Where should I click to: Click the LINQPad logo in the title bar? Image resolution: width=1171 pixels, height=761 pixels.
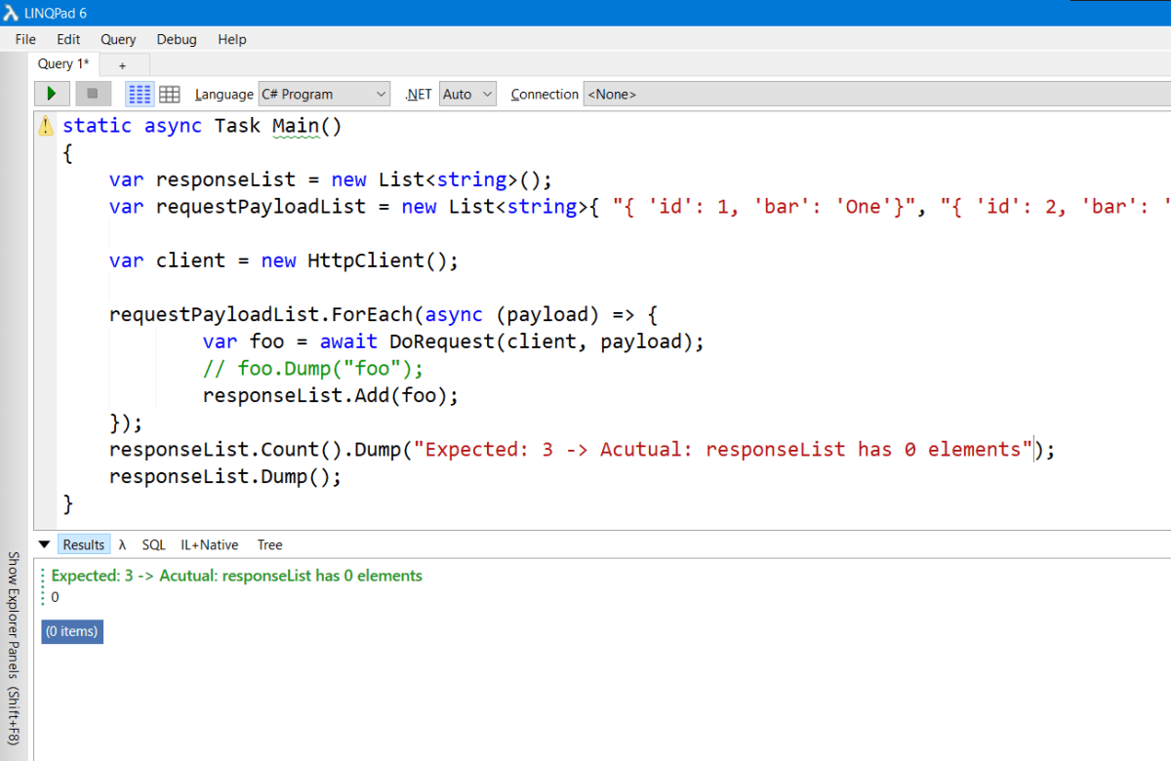(11, 13)
